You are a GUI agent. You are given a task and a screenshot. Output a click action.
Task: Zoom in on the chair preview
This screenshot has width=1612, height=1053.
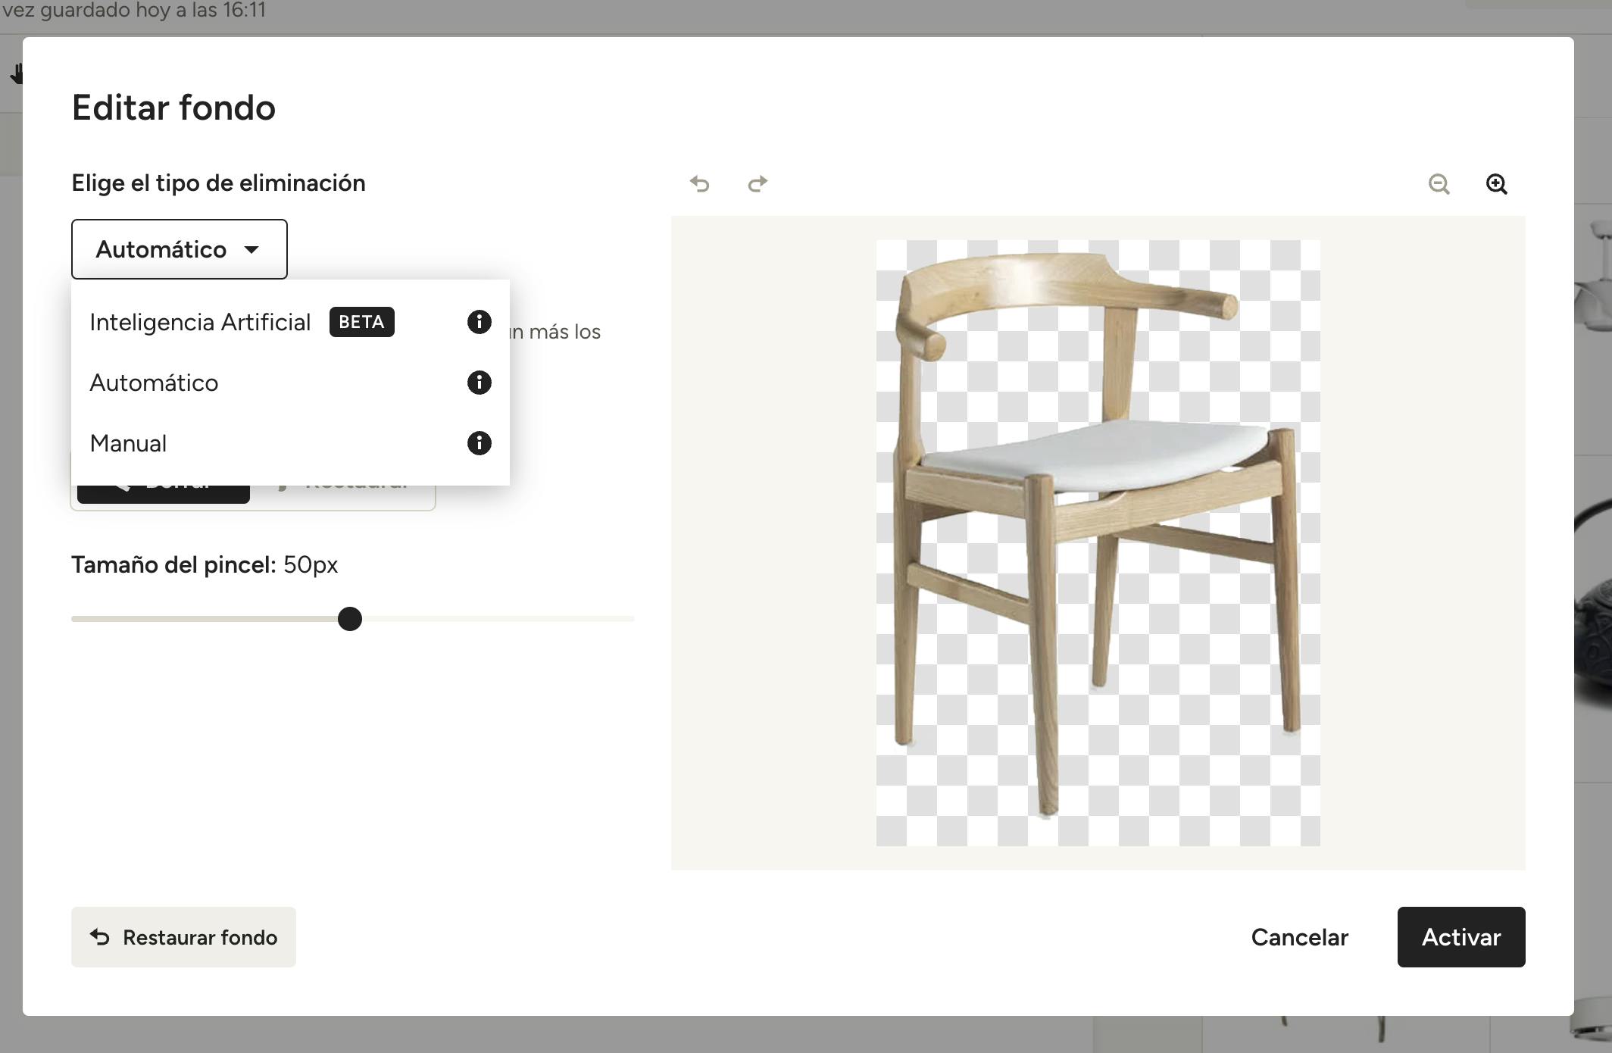1496,184
